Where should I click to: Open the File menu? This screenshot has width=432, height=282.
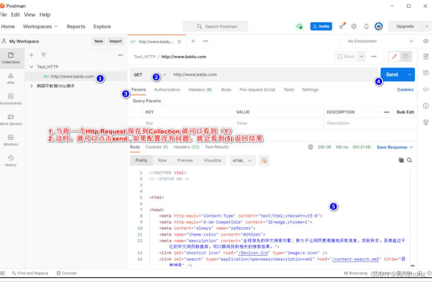(3, 15)
